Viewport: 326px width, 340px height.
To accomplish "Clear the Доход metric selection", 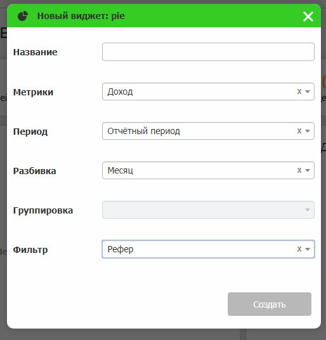I will 299,92.
